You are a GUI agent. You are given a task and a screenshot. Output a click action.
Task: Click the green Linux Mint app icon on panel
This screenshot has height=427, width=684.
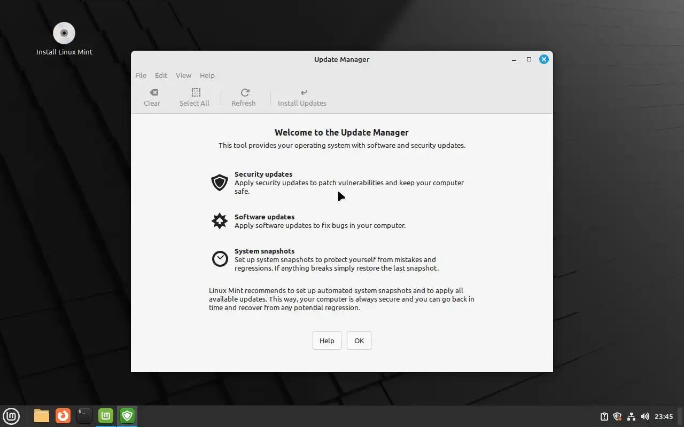(106, 416)
